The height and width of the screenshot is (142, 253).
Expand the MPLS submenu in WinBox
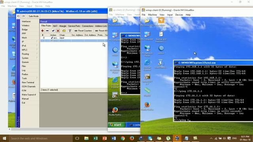coord(30,50)
